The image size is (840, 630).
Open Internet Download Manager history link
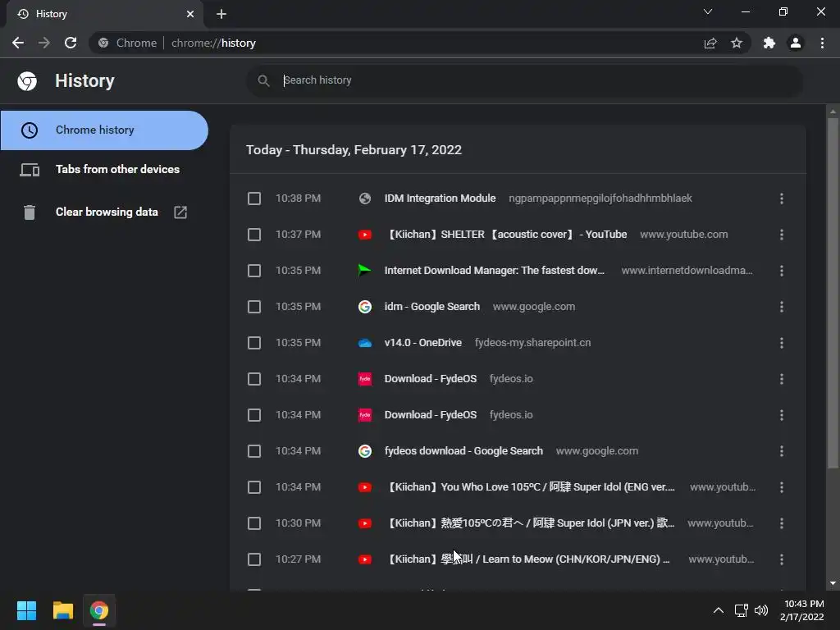click(x=494, y=271)
